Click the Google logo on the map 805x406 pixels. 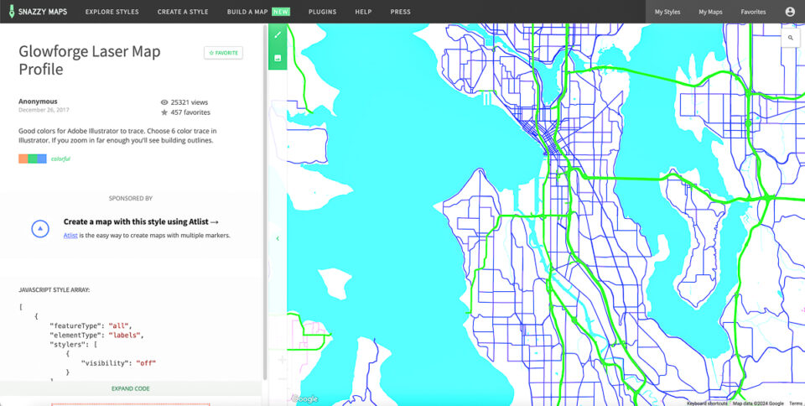(x=305, y=399)
